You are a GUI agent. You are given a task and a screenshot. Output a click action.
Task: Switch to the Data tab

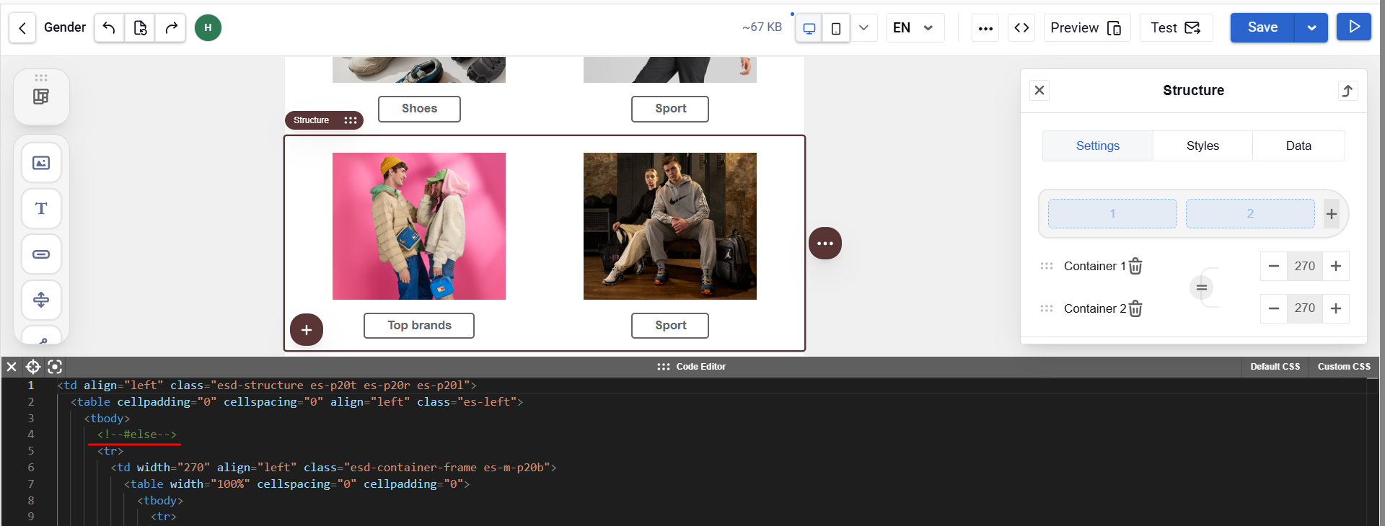(x=1298, y=146)
